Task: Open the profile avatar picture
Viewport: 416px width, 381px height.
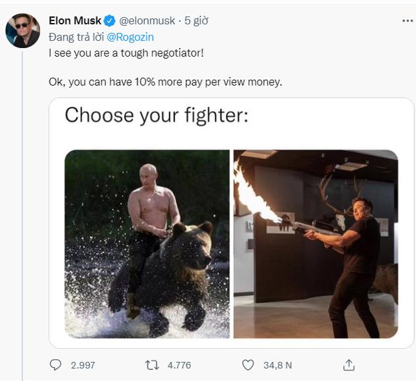Action: point(23,30)
